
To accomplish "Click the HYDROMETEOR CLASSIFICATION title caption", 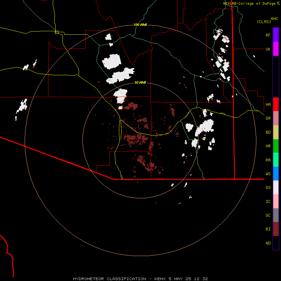I will pos(110,279).
